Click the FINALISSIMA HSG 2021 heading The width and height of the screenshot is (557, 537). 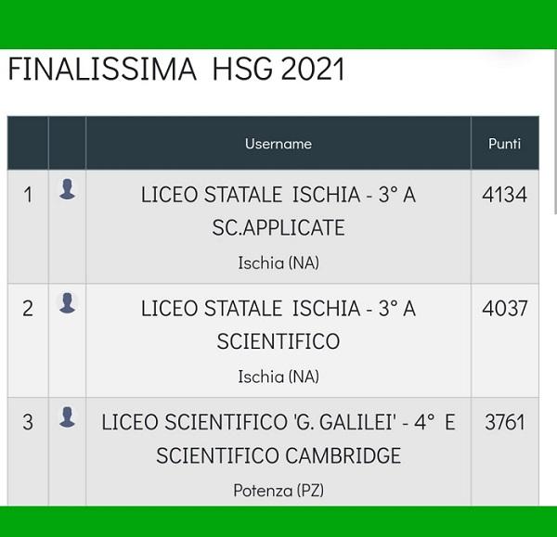(x=176, y=69)
